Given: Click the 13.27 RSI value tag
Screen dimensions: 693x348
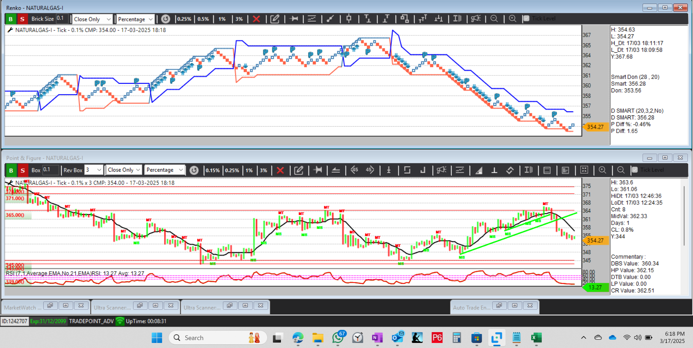Looking at the screenshot, I should (x=595, y=287).
